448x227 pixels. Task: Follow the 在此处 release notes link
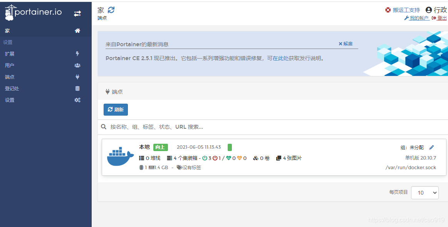[280, 58]
